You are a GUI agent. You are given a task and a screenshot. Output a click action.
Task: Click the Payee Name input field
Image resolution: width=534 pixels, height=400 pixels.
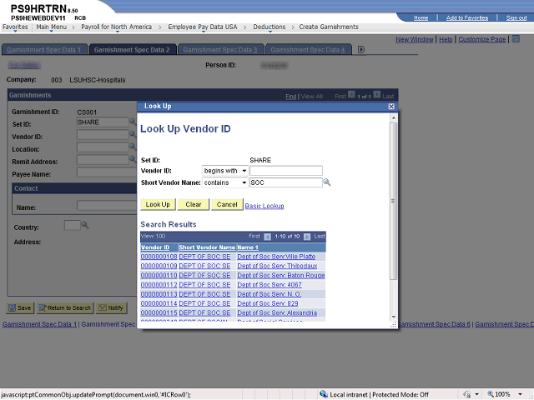(x=107, y=172)
